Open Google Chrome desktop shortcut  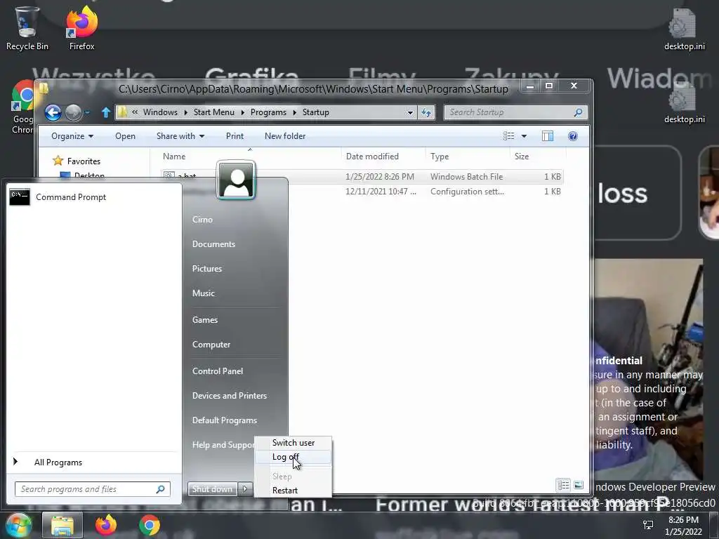coord(23,107)
